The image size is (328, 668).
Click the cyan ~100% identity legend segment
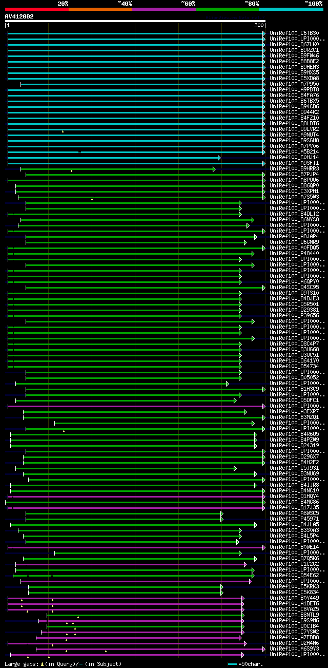(x=291, y=9)
